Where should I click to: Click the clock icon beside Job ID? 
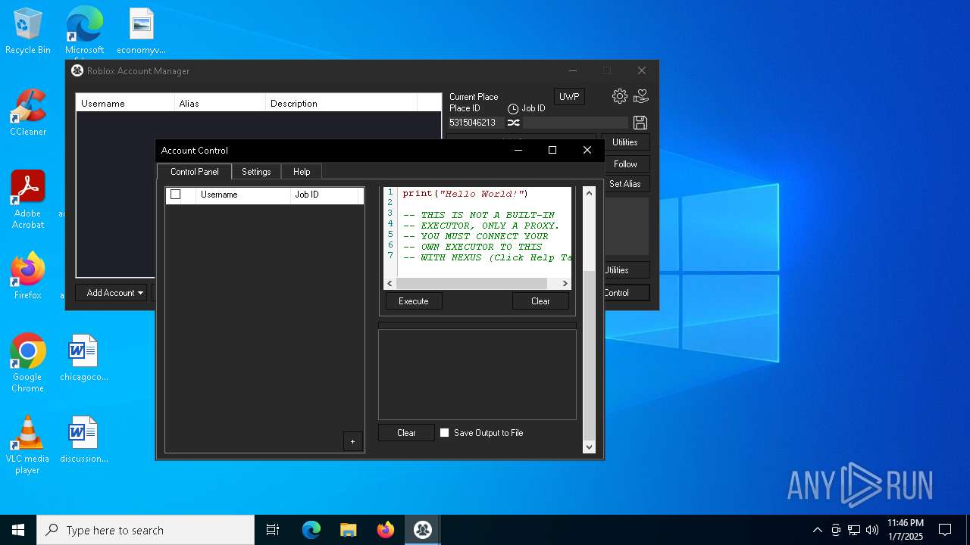pyautogui.click(x=513, y=109)
